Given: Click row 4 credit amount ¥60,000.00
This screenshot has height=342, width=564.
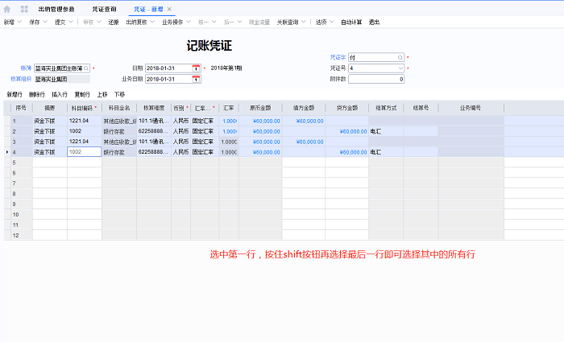Looking at the screenshot, I should pos(353,152).
